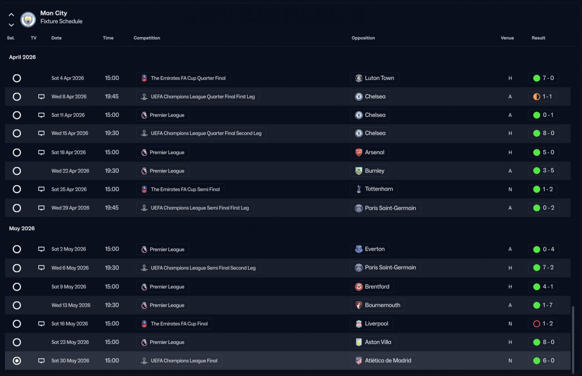
Task: Click the FA Cup icon in the Semi Final row
Action: [x=144, y=189]
